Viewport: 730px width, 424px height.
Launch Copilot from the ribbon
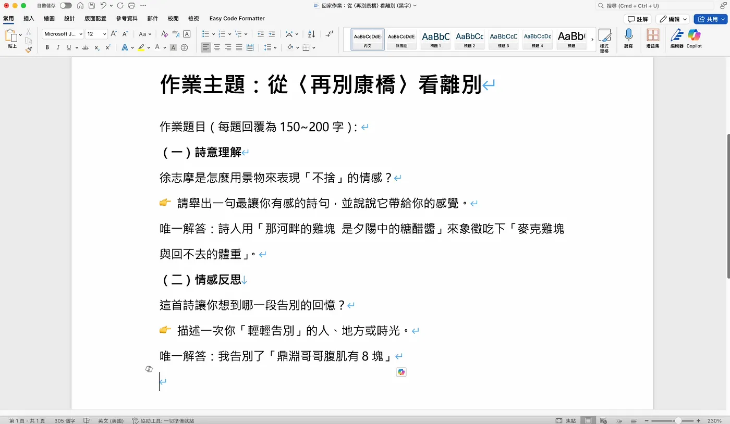[694, 39]
